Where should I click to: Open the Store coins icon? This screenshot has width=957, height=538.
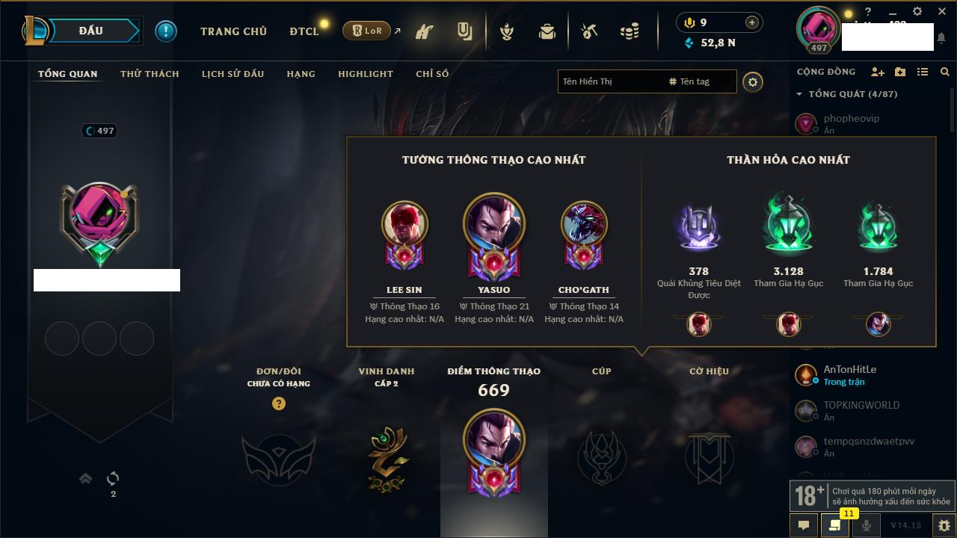pyautogui.click(x=630, y=31)
